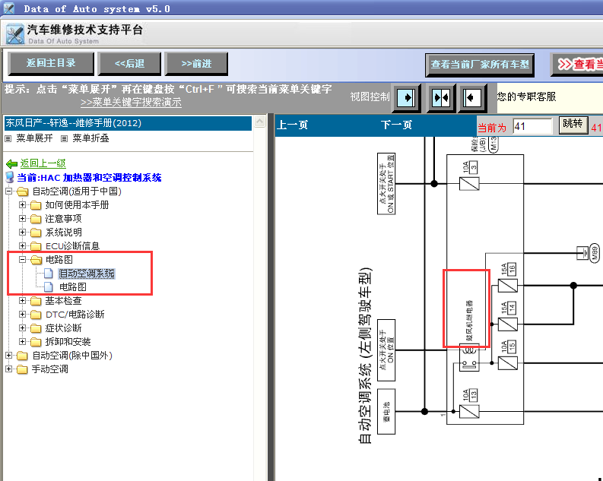This screenshot has height=481, width=603.
Task: Click the 拆卸和安装 folder icon
Action: (x=36, y=342)
